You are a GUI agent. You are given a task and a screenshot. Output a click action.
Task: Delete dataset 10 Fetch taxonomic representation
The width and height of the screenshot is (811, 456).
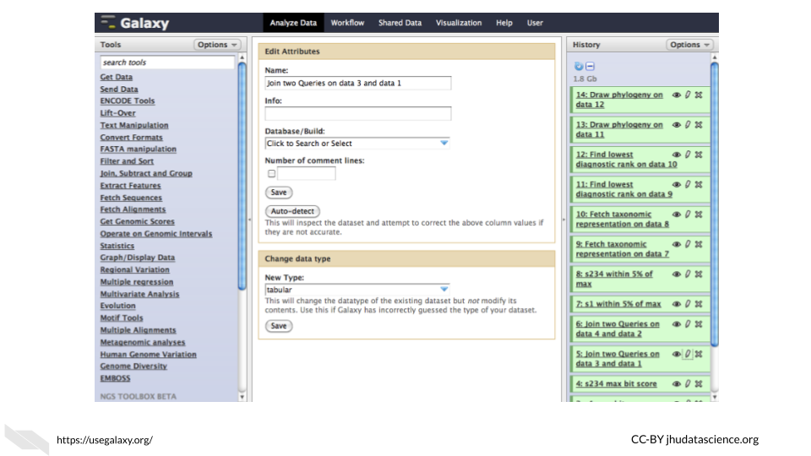coord(699,214)
